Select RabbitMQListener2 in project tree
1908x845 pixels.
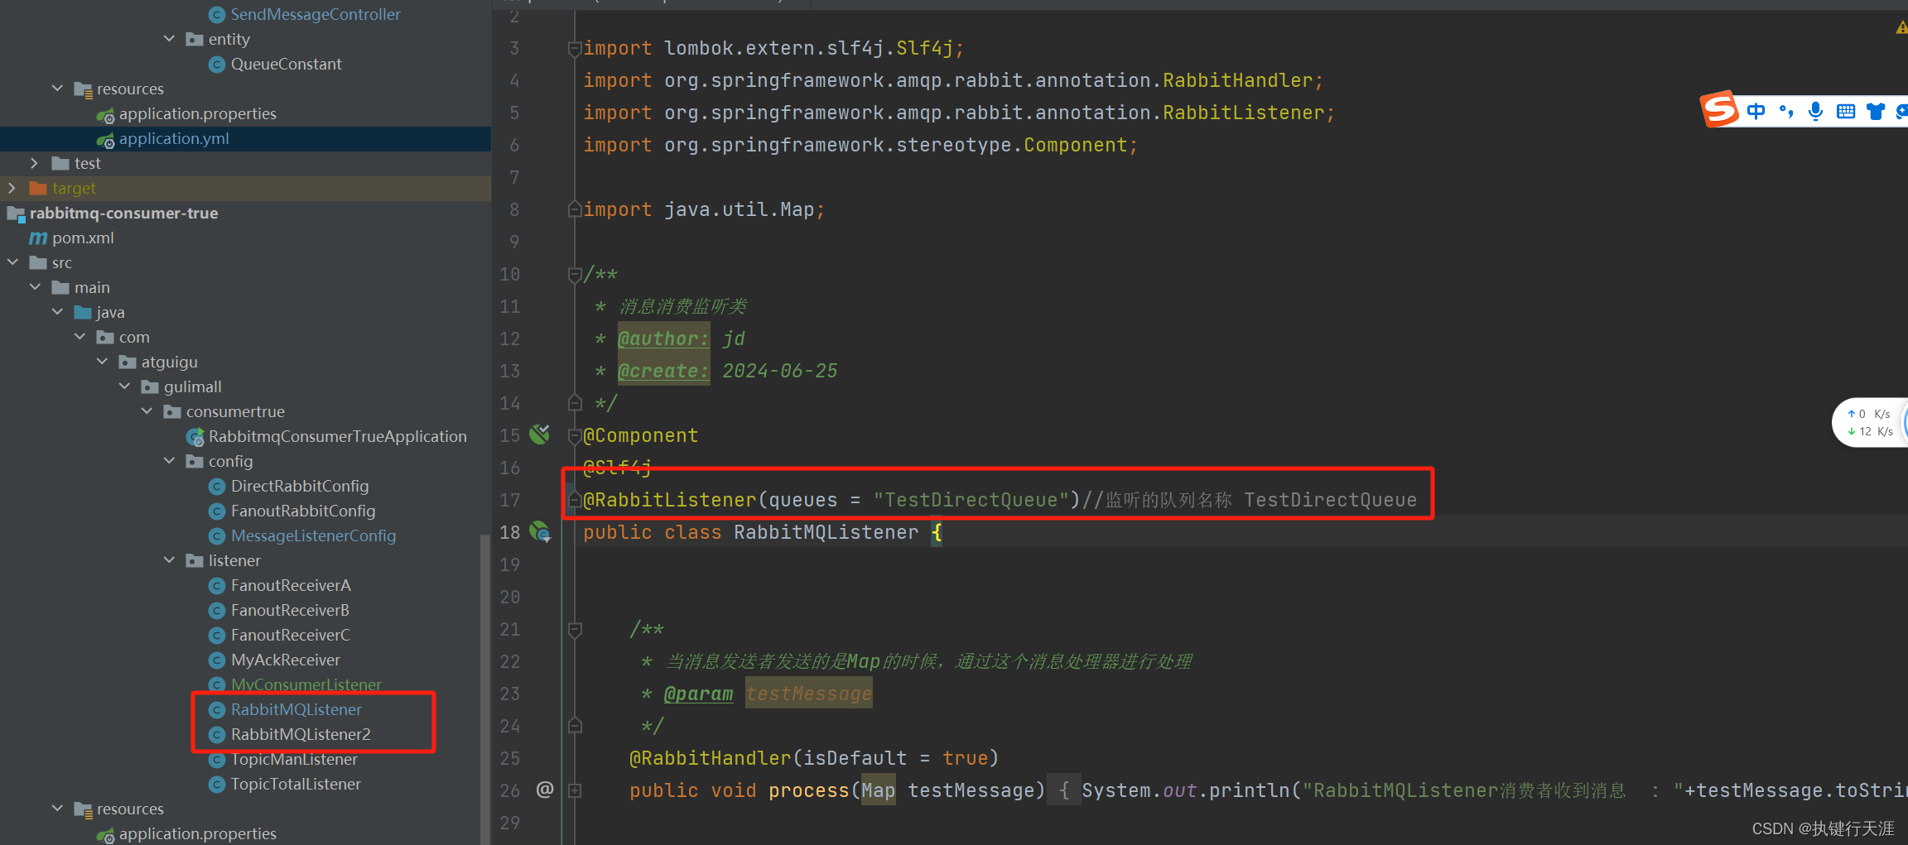(301, 734)
